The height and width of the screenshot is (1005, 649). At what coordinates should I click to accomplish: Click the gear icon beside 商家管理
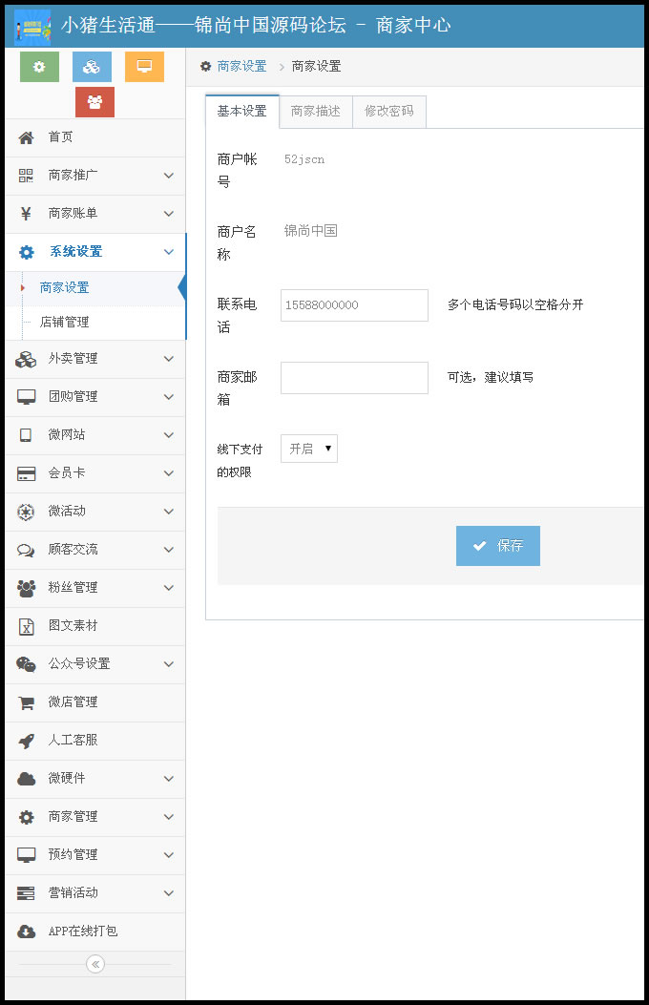(27, 817)
